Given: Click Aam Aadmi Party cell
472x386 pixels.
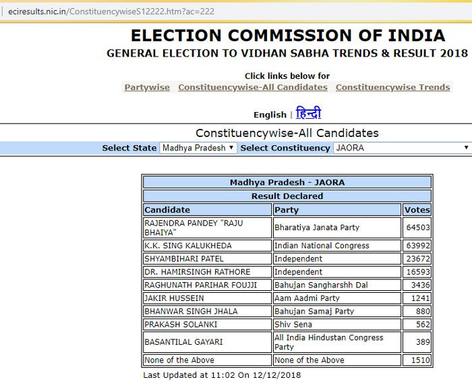Looking at the screenshot, I should (337, 298).
